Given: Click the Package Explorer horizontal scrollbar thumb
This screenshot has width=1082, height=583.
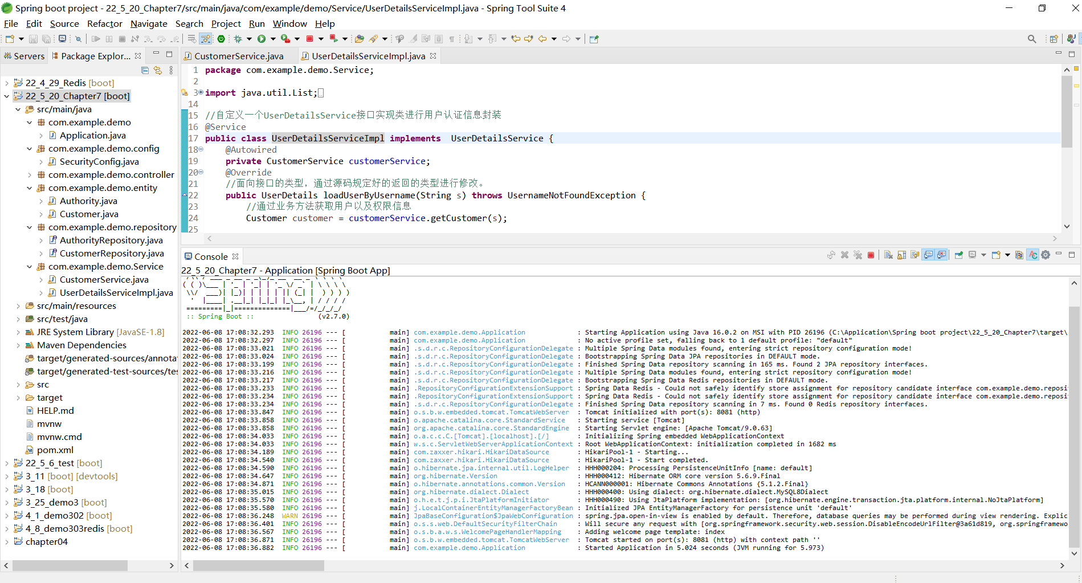Looking at the screenshot, I should pos(70,566).
